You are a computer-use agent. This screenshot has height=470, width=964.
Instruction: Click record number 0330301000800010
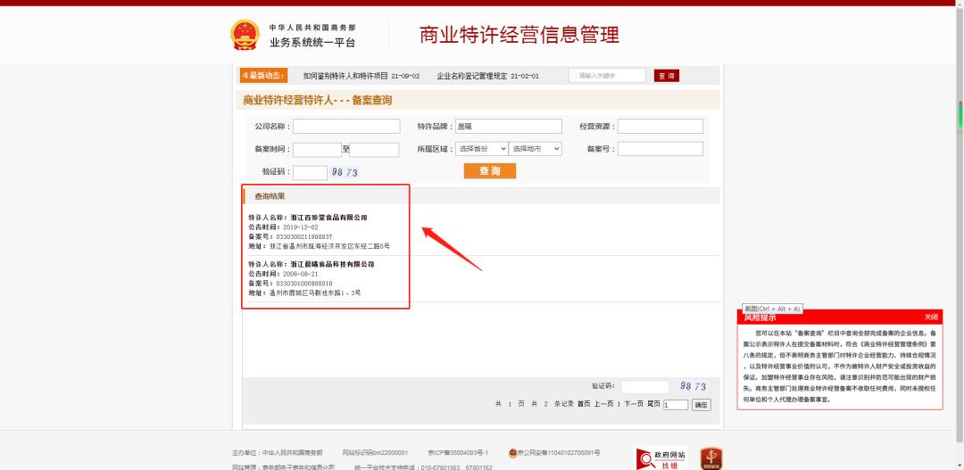coord(303,284)
